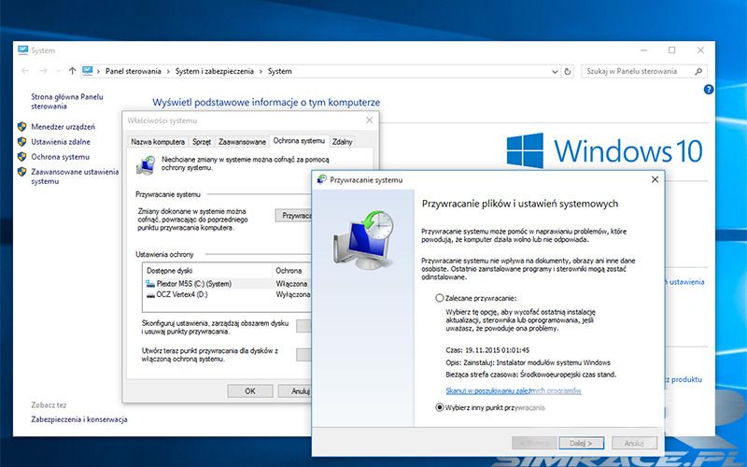The image size is (747, 467).
Task: Expand the chevron after Panel sterowania breadcrumb
Action: [168, 71]
